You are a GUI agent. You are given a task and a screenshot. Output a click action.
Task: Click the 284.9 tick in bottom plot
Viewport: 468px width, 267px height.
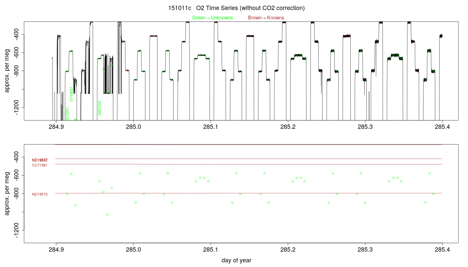click(56, 250)
